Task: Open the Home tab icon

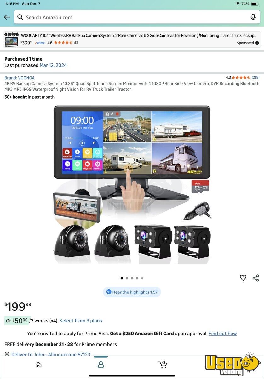Action: 38,365
